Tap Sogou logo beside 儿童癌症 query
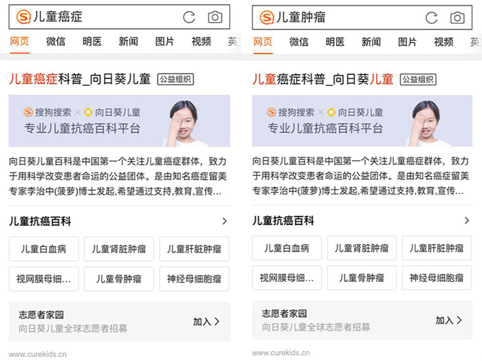Viewport: 482px width, 361px height. [23, 17]
